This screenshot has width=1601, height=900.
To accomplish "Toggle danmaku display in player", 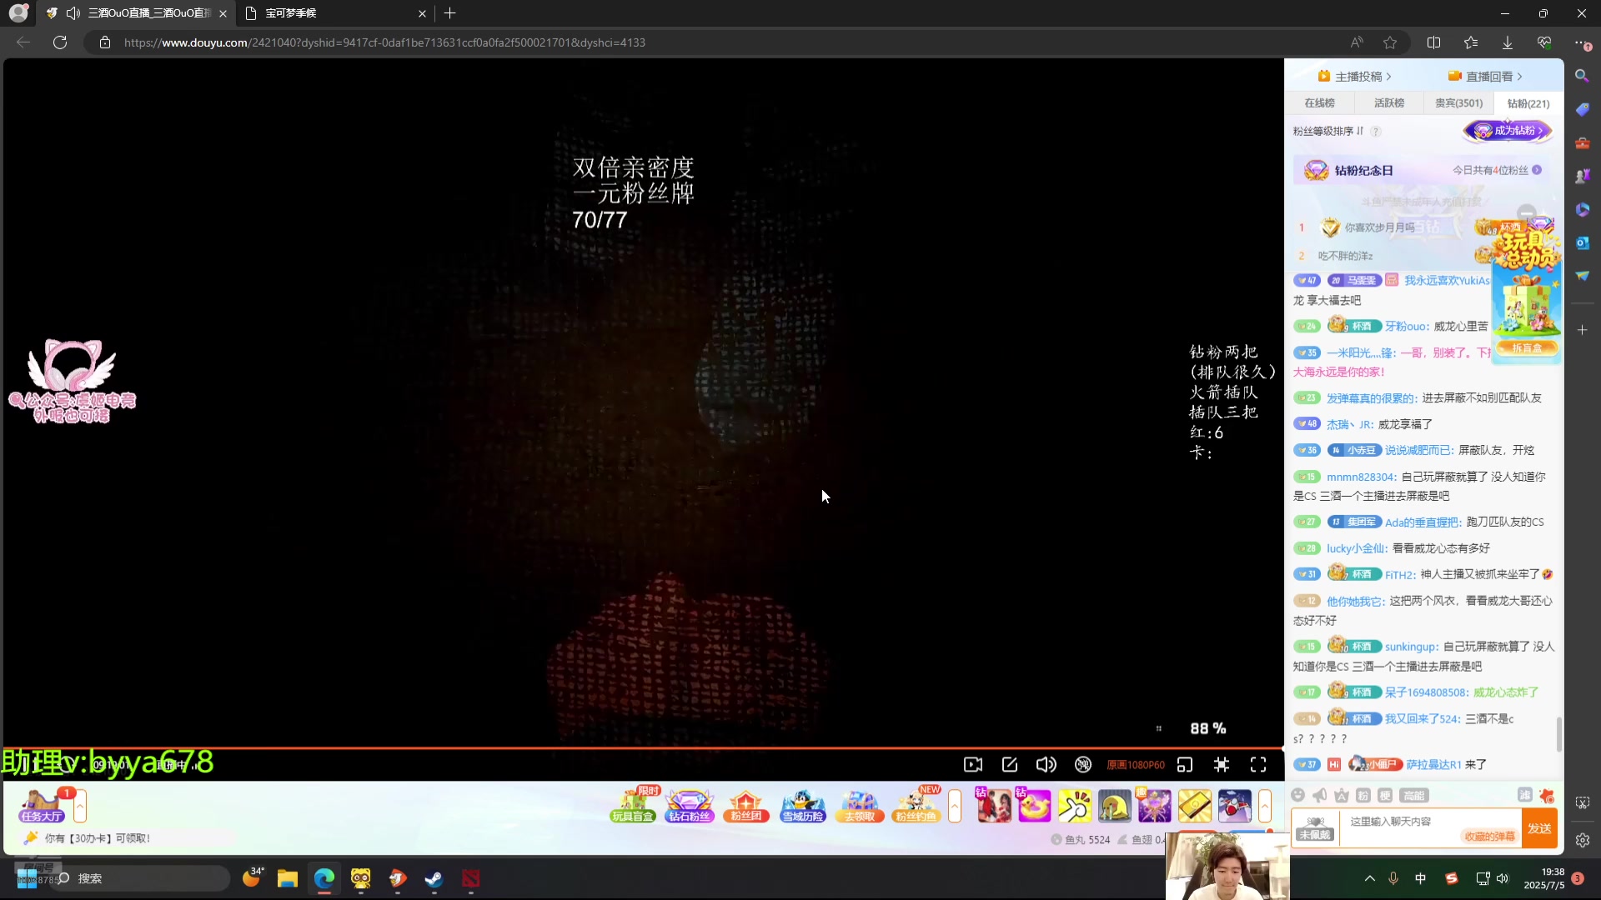I will 1083,765.
